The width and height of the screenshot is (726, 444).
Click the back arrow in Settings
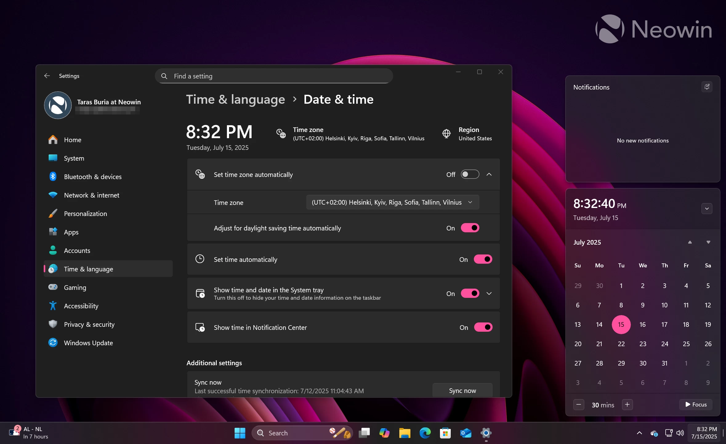click(x=47, y=76)
